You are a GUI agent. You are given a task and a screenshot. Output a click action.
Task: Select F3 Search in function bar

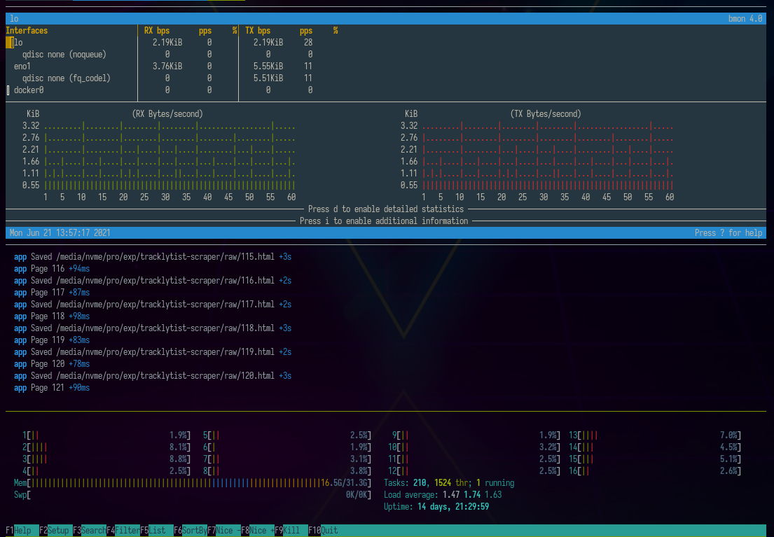92,531
